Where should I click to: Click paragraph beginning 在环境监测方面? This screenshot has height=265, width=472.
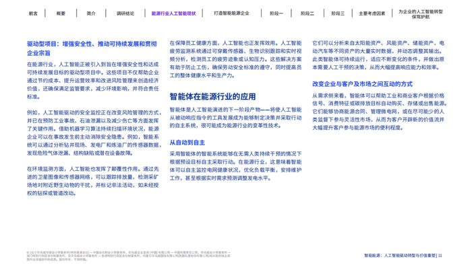[93, 181]
